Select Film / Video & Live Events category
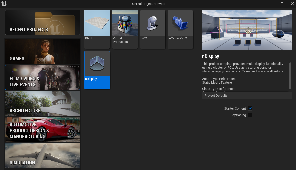The width and height of the screenshot is (296, 170). tap(43, 77)
